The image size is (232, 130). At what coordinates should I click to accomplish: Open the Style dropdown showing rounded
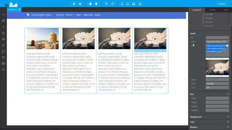[217, 83]
